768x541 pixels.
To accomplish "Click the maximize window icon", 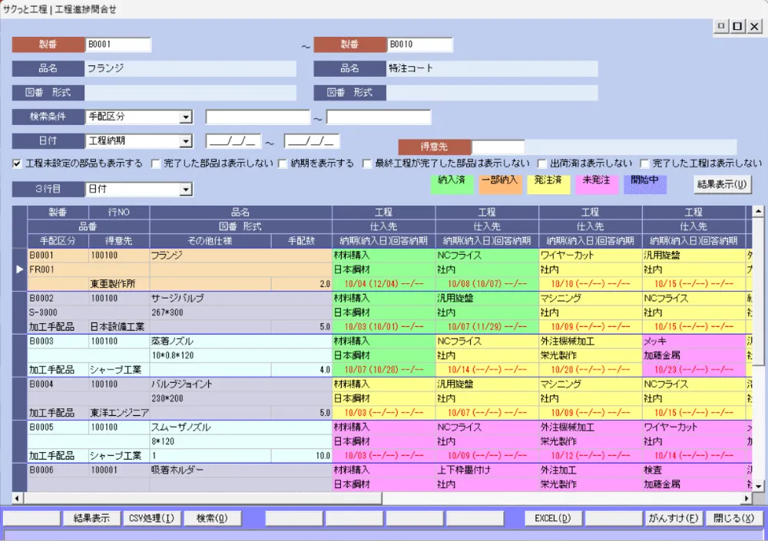I will click(x=737, y=27).
